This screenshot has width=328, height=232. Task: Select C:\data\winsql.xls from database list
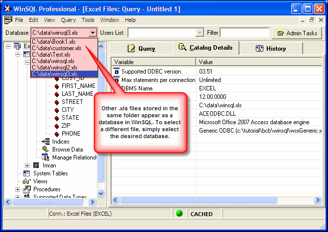[x=64, y=61]
